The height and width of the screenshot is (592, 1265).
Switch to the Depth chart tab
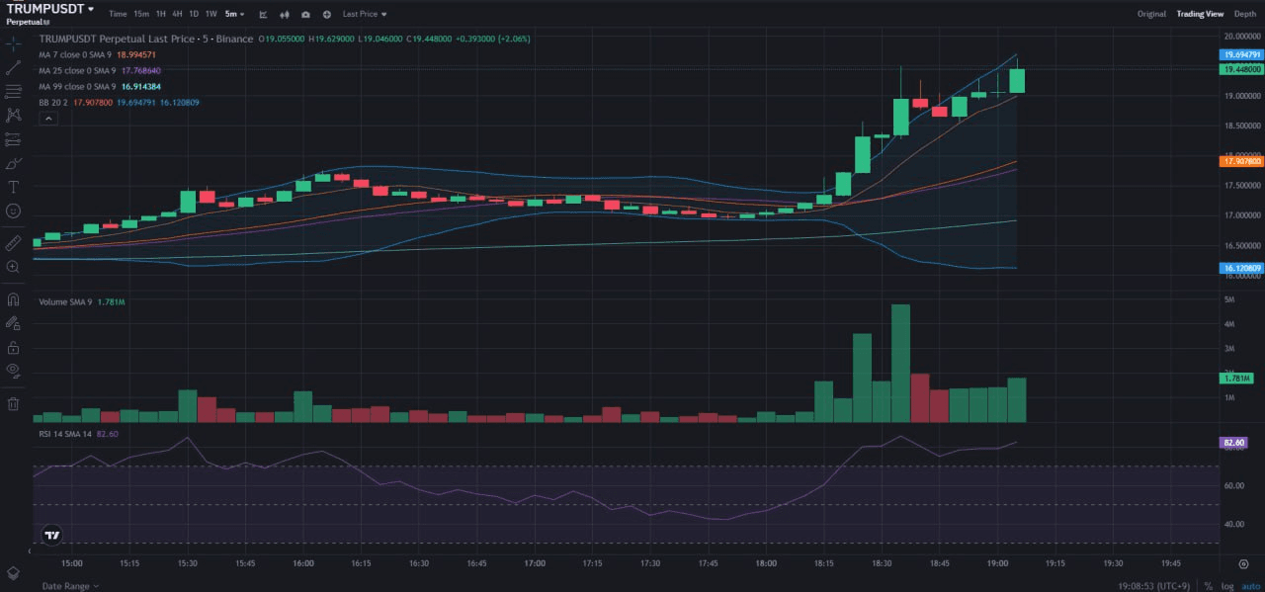1245,15
